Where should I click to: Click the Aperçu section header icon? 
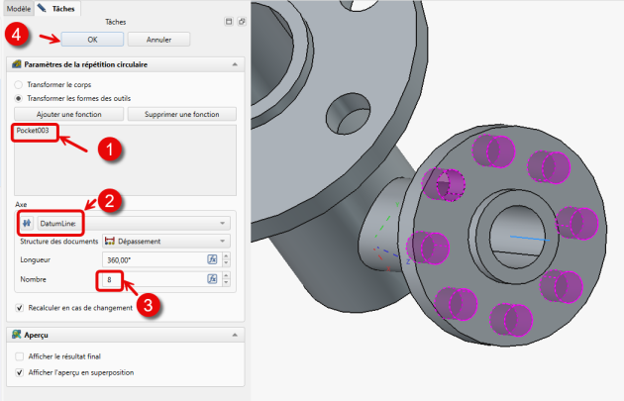[x=17, y=335]
